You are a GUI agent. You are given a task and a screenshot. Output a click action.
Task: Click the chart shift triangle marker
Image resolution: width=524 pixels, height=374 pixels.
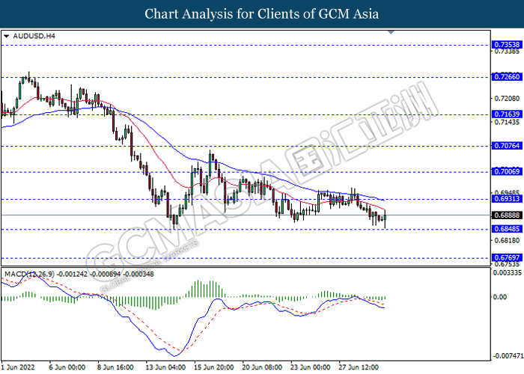(x=391, y=32)
